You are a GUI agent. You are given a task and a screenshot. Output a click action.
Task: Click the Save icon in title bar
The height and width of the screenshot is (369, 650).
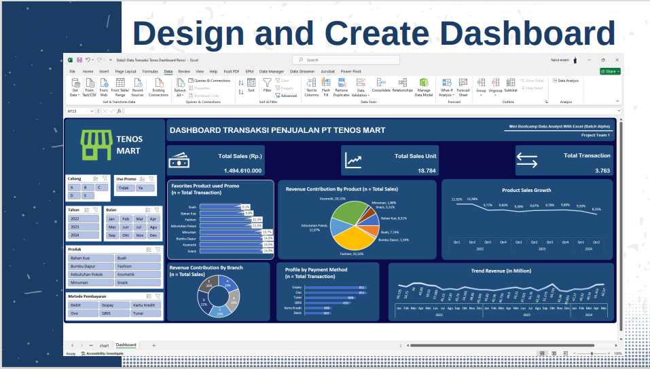point(79,60)
